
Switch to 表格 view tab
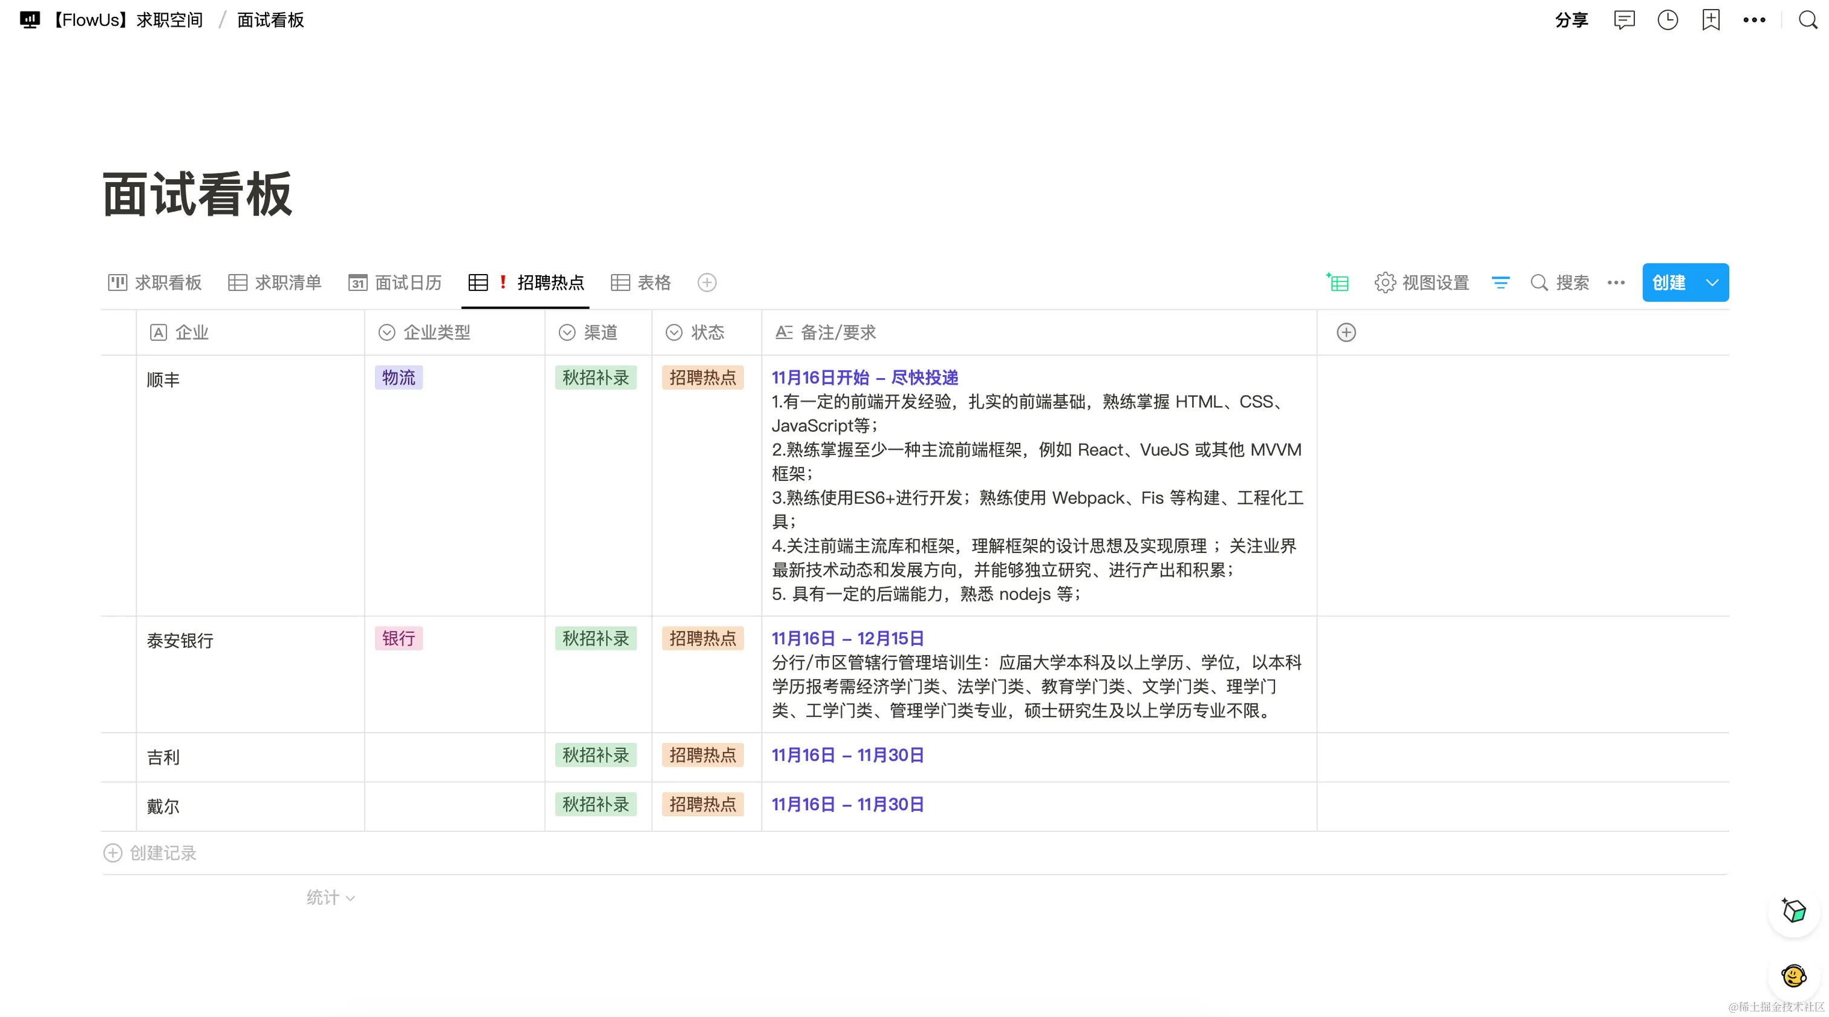point(641,283)
